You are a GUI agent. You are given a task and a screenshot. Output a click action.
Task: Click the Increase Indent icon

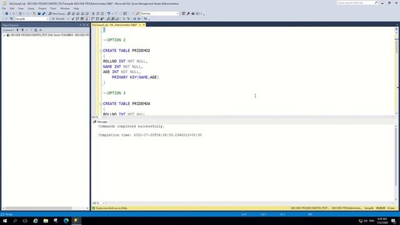click(x=139, y=19)
